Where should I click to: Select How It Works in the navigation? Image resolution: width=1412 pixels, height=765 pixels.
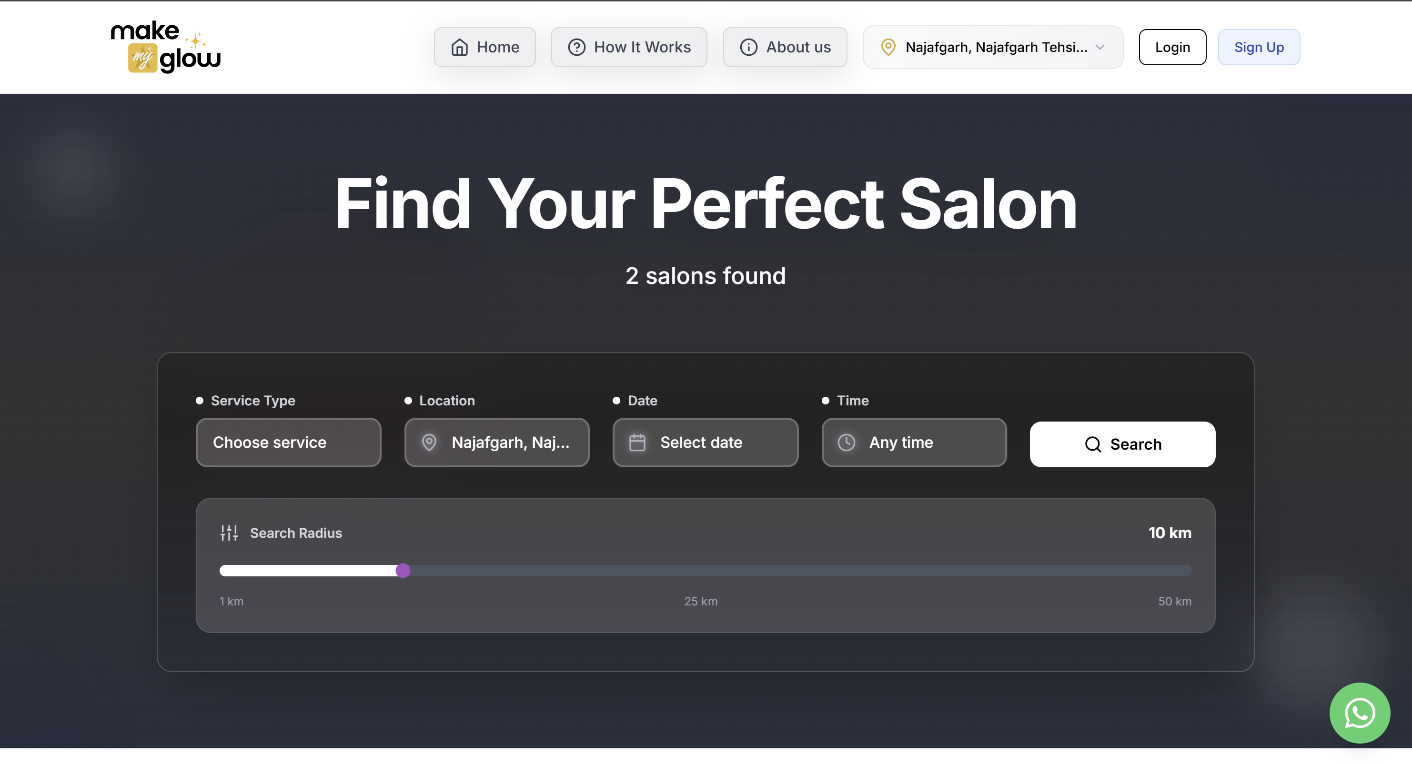[629, 47]
